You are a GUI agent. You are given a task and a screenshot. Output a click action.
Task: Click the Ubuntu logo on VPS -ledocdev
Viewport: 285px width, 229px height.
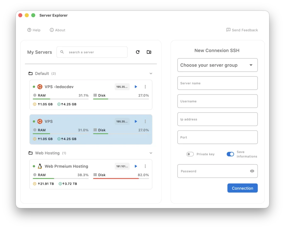[x=39, y=87]
